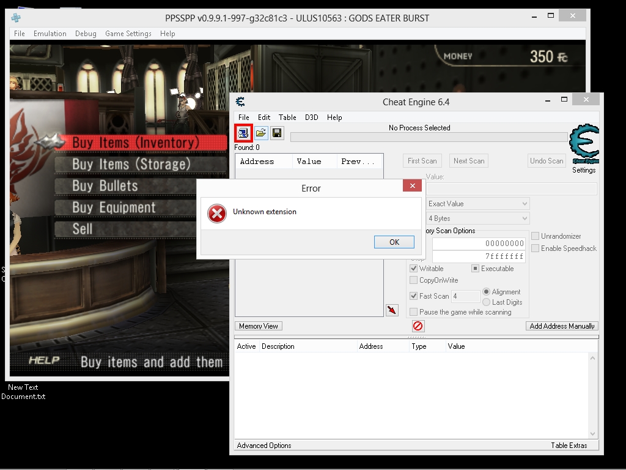Viewport: 626px width, 470px height.
Task: Open PPSSPP Game Settings menu
Action: [x=128, y=34]
